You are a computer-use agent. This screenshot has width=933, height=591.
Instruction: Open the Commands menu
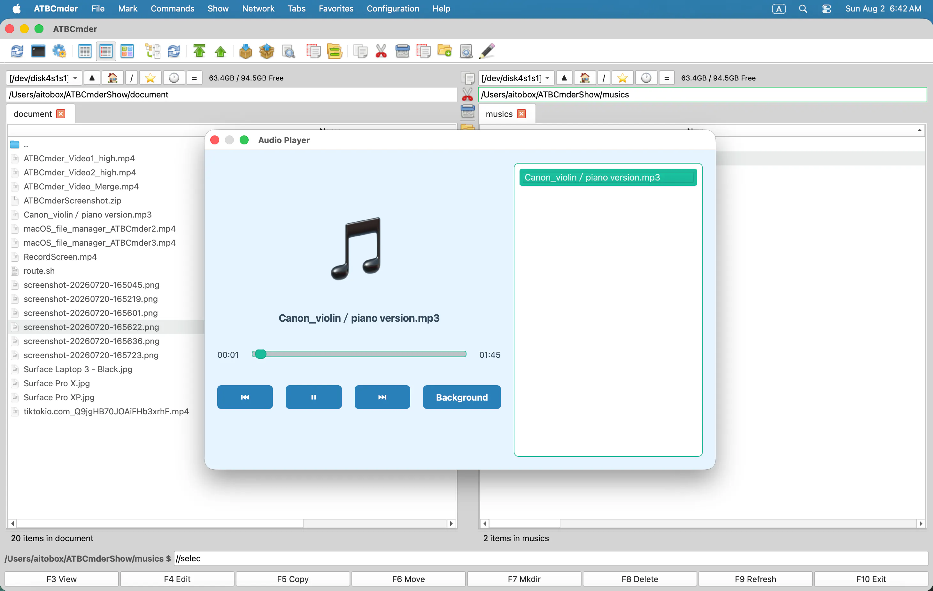(x=173, y=9)
